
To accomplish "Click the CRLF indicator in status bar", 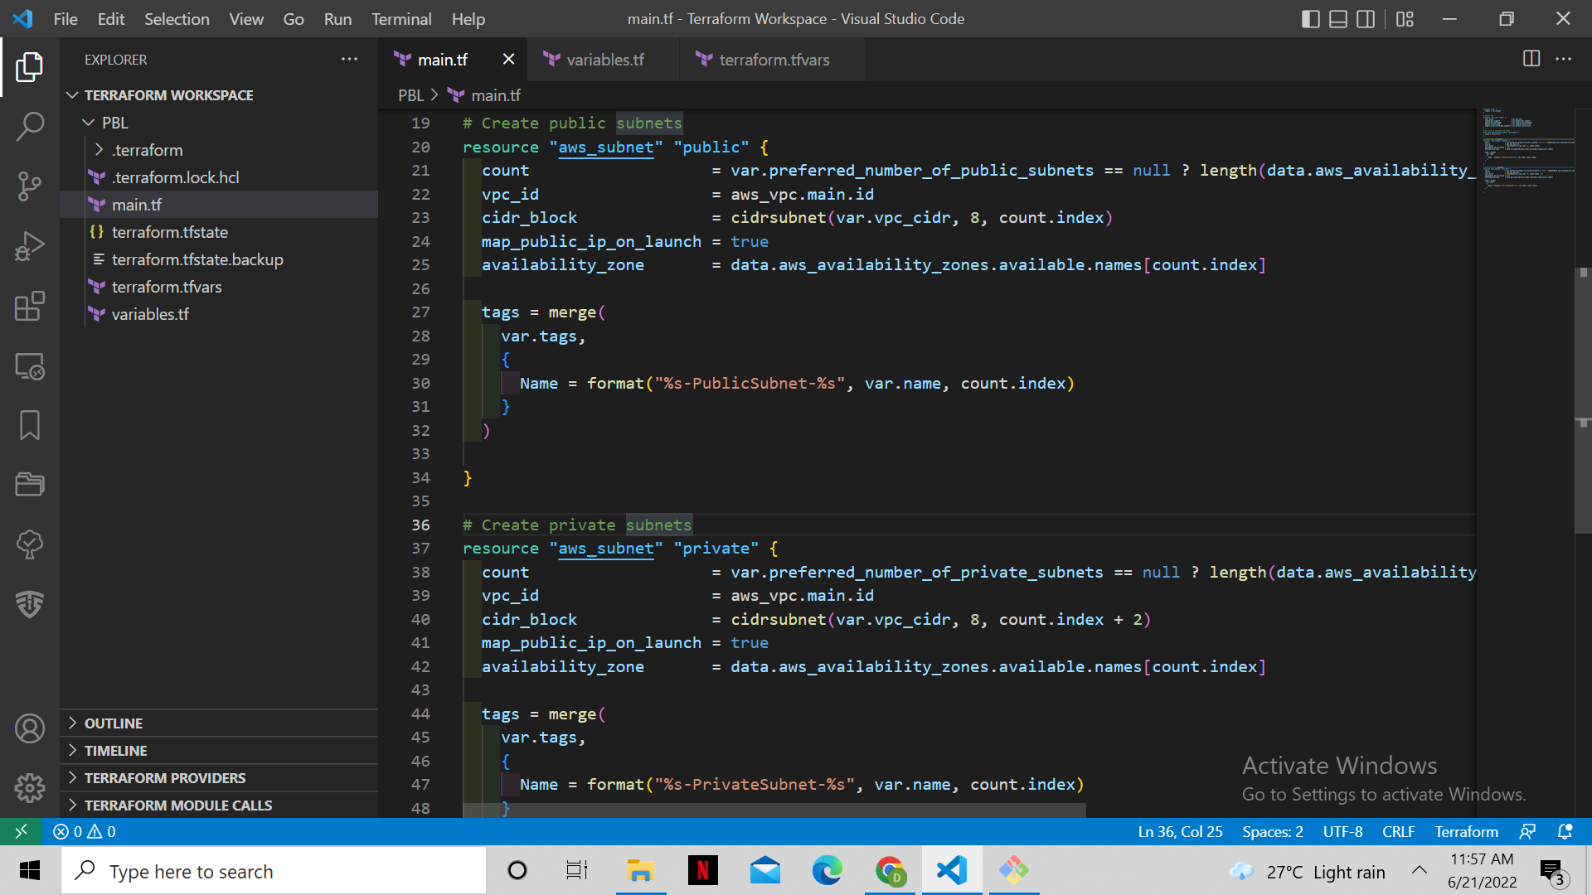I will pyautogui.click(x=1398, y=831).
